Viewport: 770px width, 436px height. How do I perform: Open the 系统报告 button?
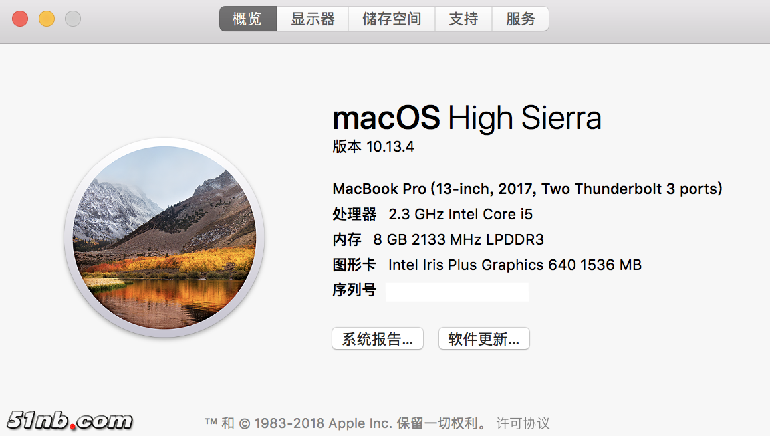[x=377, y=339]
